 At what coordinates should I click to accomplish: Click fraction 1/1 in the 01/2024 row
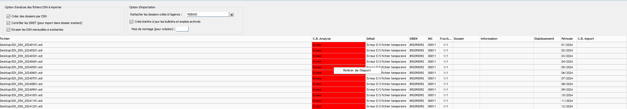(x=446, y=45)
